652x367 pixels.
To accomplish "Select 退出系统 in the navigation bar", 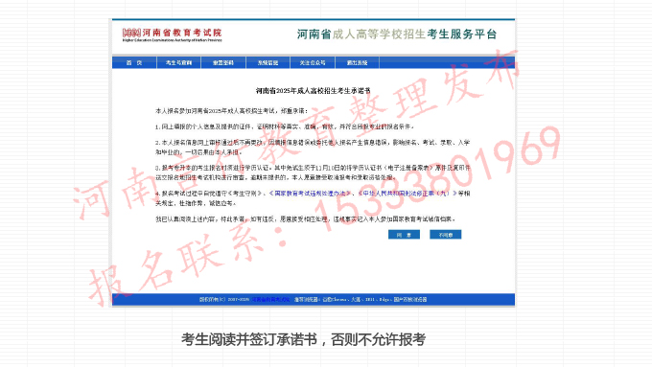I will click(358, 62).
